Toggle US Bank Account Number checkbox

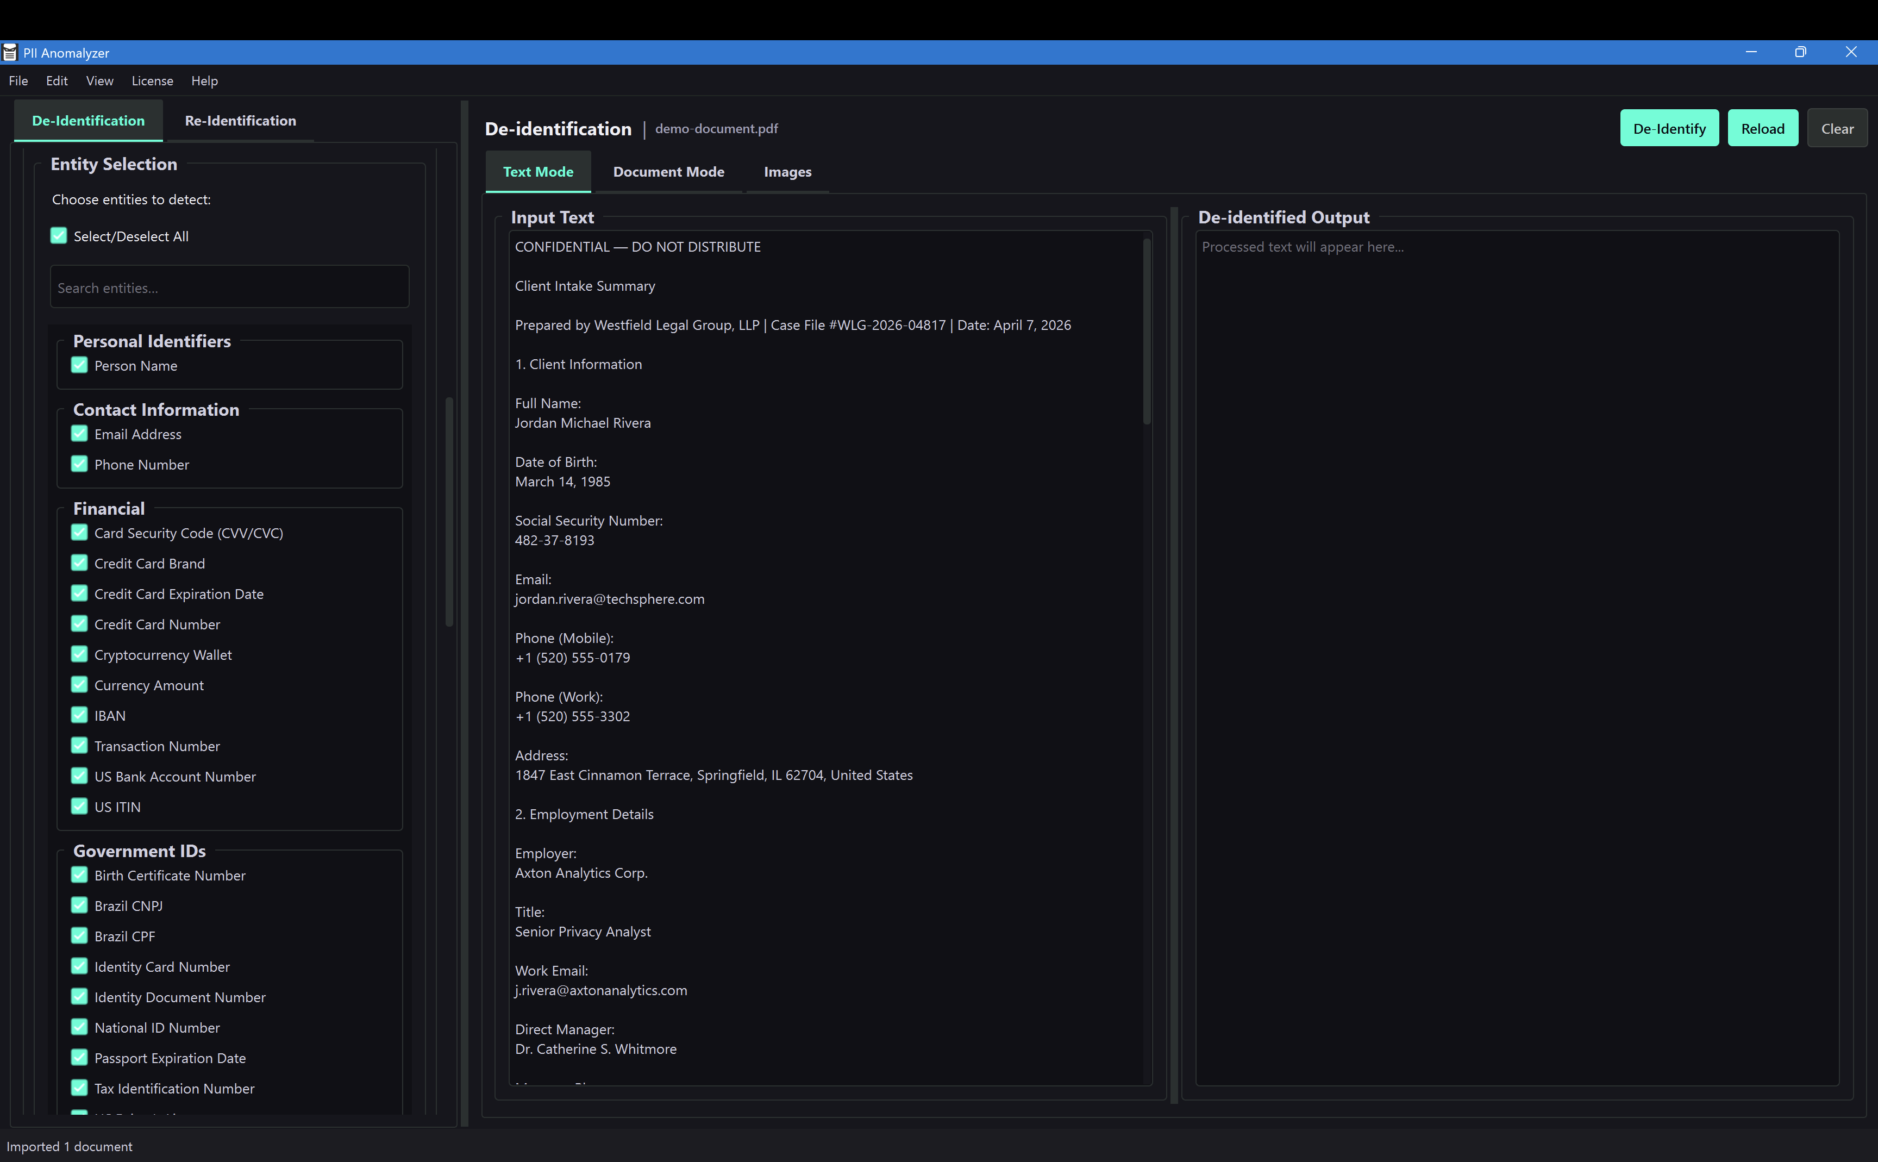(79, 776)
